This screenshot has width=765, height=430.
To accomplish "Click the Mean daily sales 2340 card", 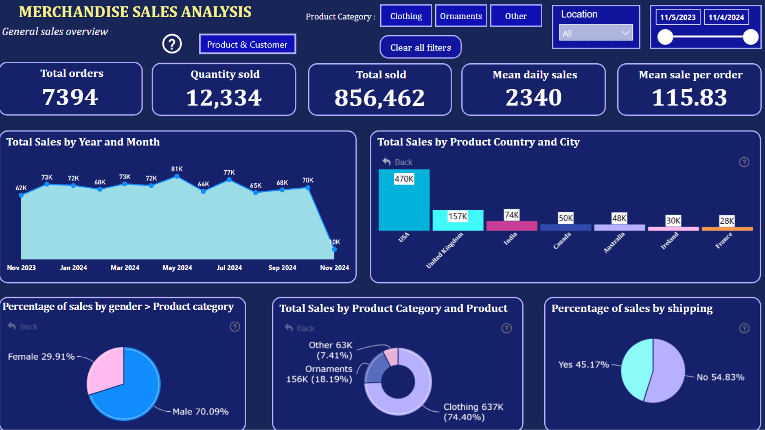I will (x=534, y=90).
